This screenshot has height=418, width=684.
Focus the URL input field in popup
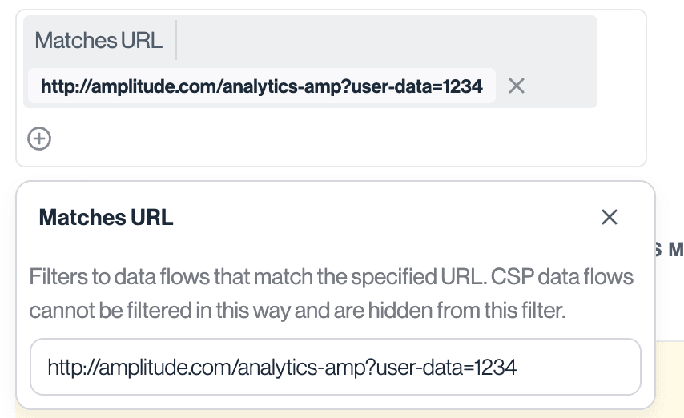click(x=335, y=367)
